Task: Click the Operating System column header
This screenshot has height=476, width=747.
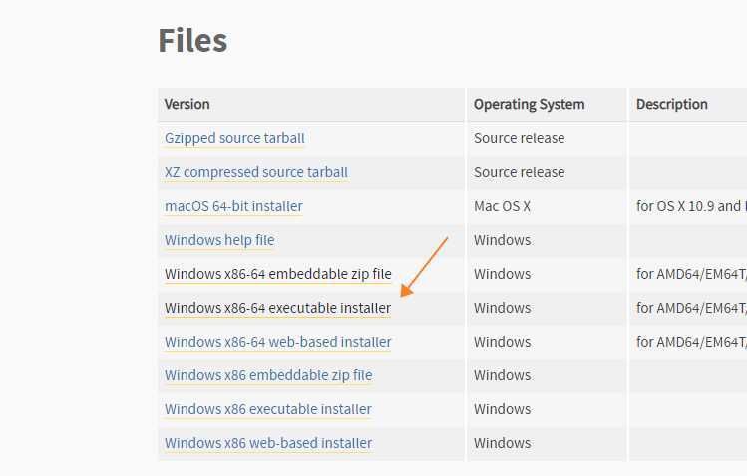Action: pos(529,104)
